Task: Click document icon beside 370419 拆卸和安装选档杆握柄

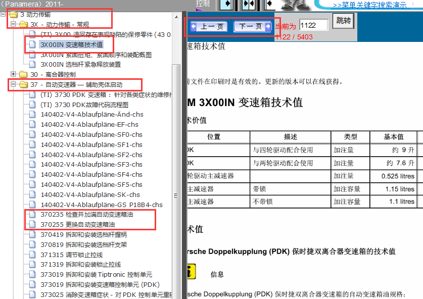Action: click(32, 234)
